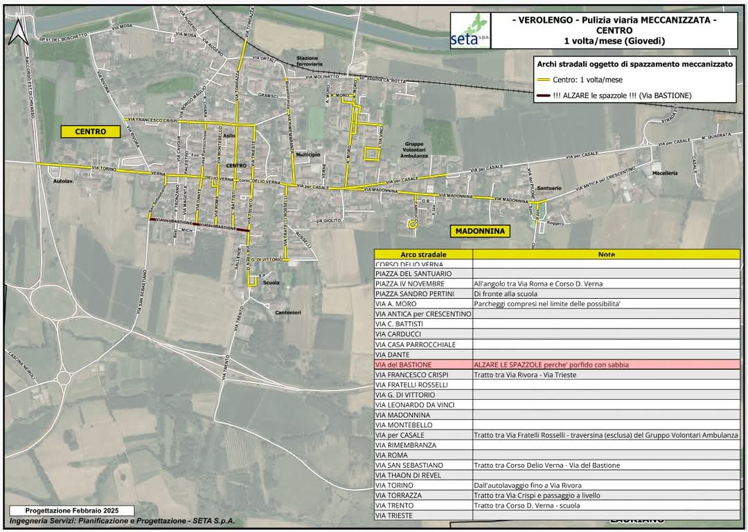Click the note 'Tratto tra Corso Delio Verna - Via del Bastione'

coord(547,466)
